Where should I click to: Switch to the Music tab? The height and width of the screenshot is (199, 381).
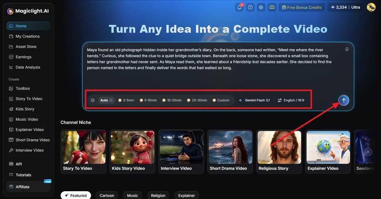tap(132, 195)
